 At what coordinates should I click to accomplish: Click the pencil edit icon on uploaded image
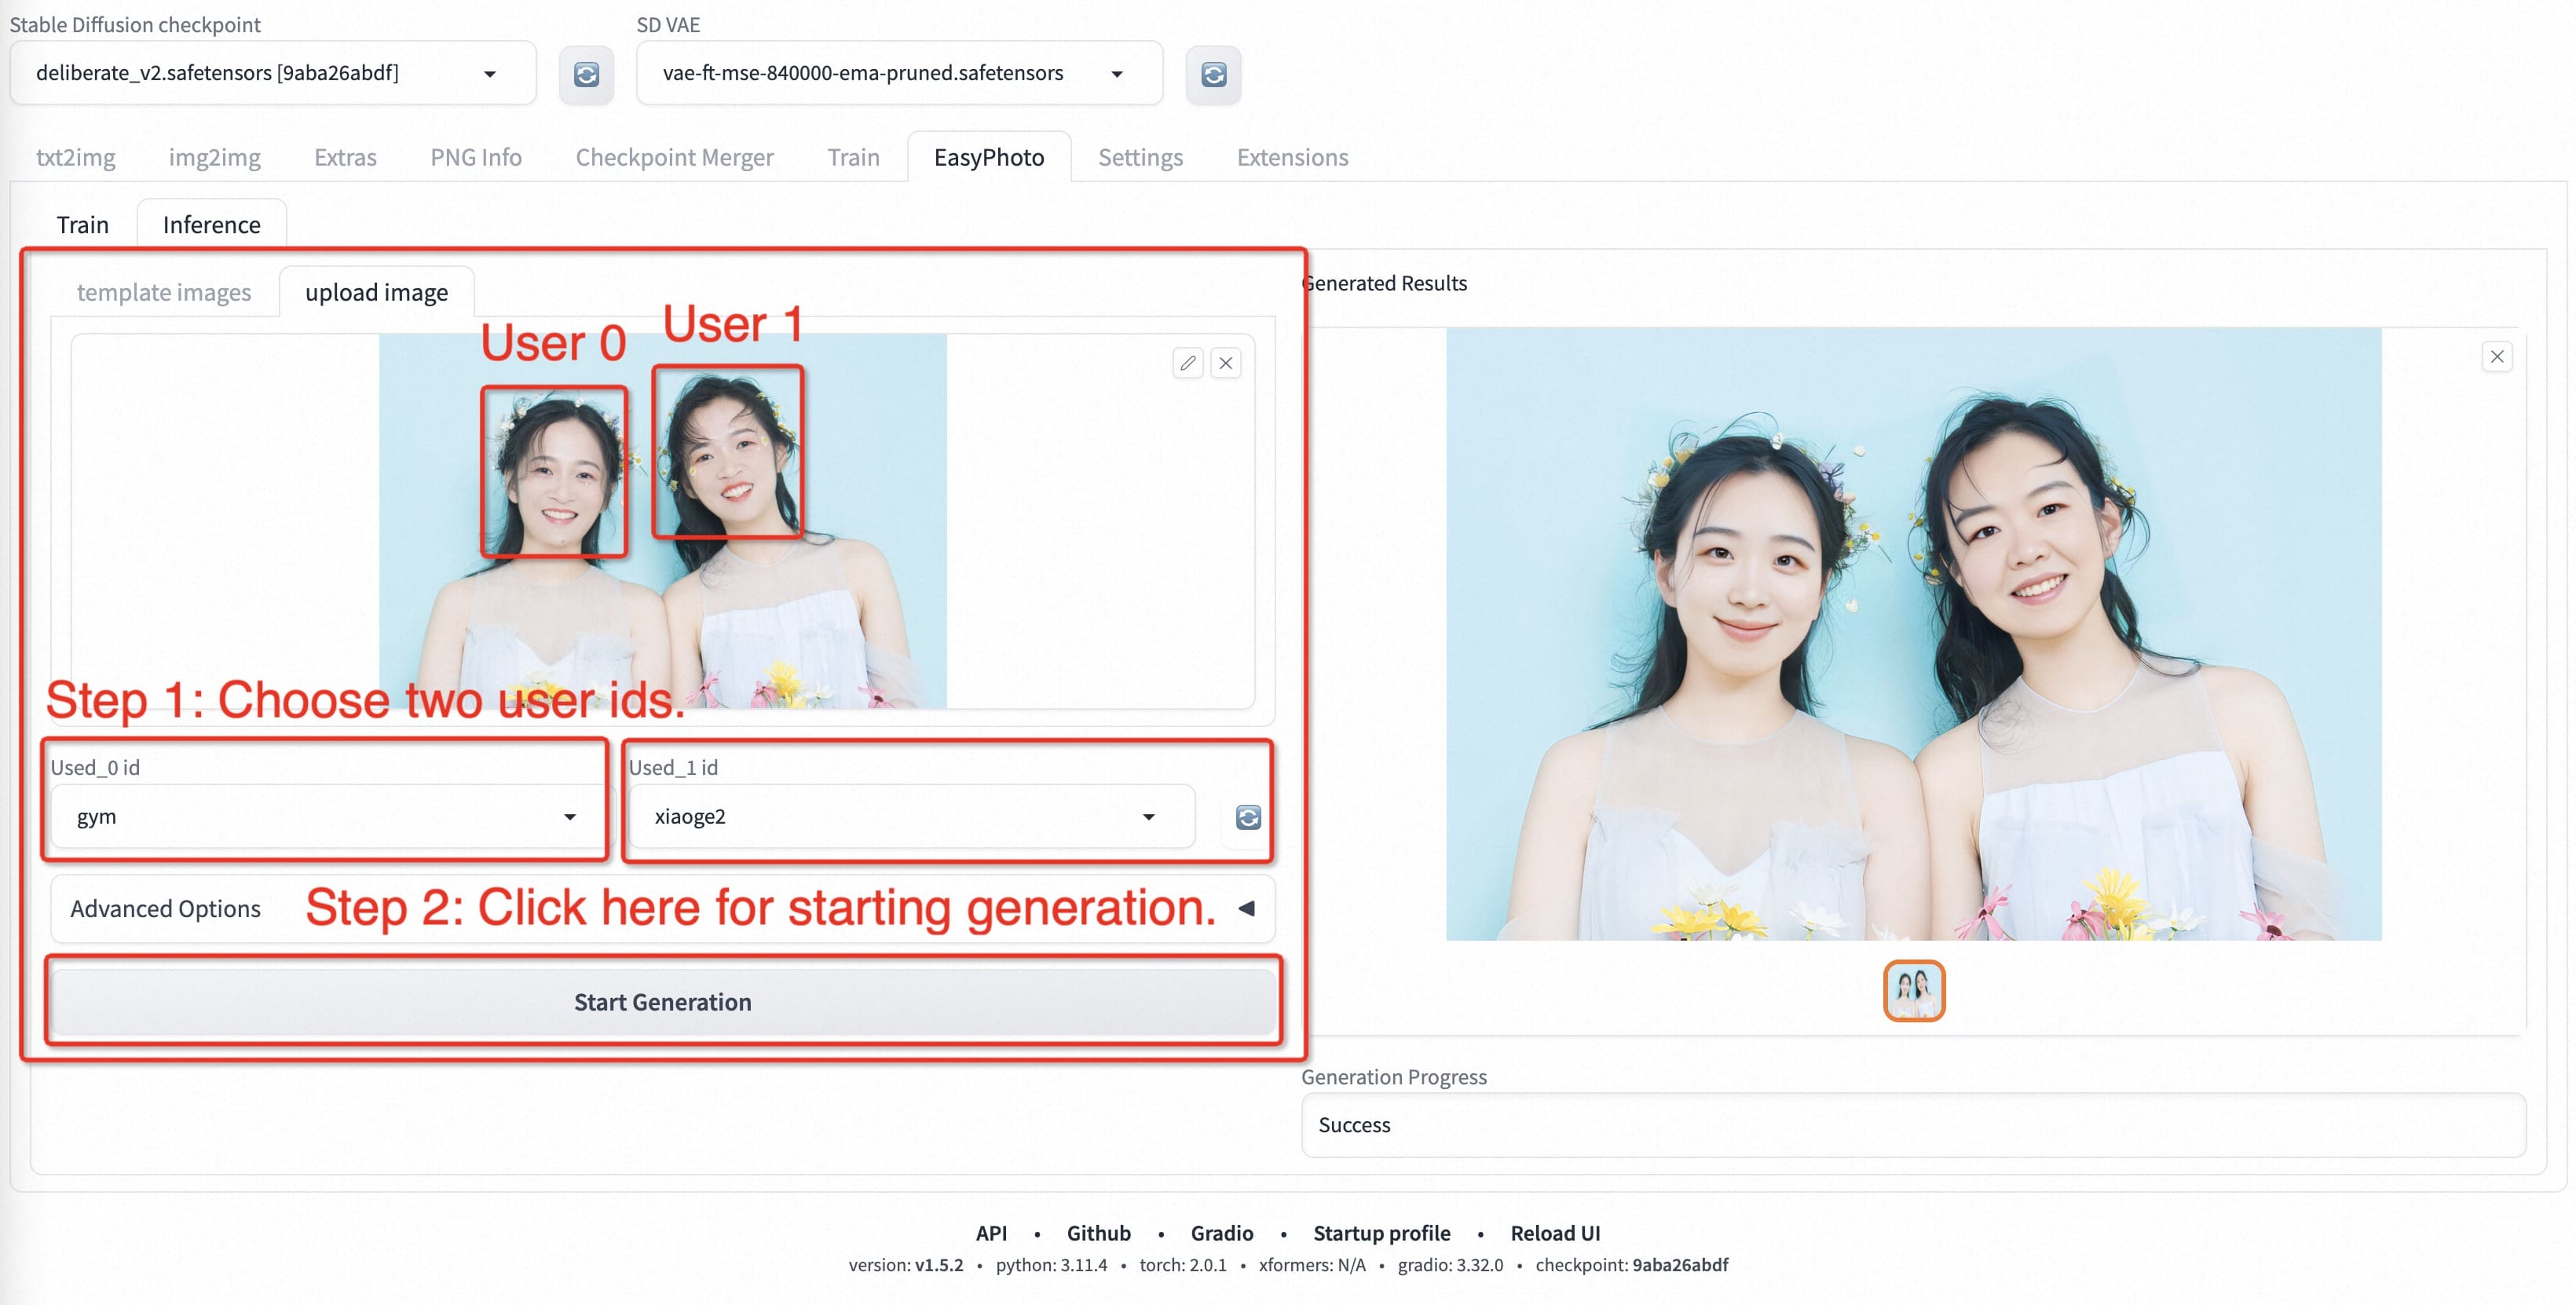pos(1187,363)
